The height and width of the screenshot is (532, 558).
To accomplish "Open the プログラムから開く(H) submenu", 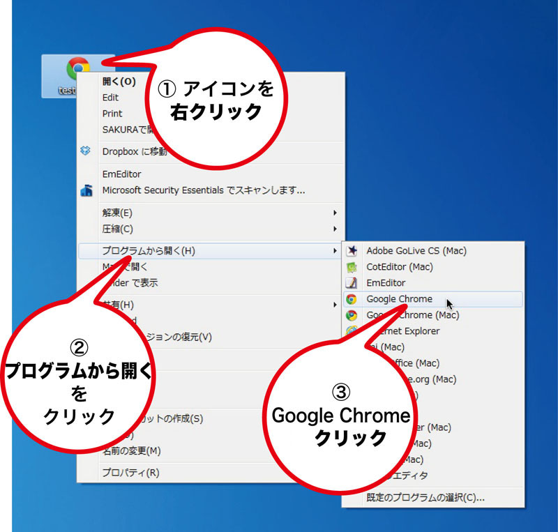I will pos(139,250).
